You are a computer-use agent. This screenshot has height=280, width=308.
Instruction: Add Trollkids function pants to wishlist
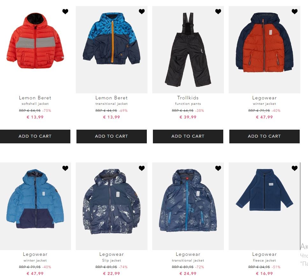point(218,11)
